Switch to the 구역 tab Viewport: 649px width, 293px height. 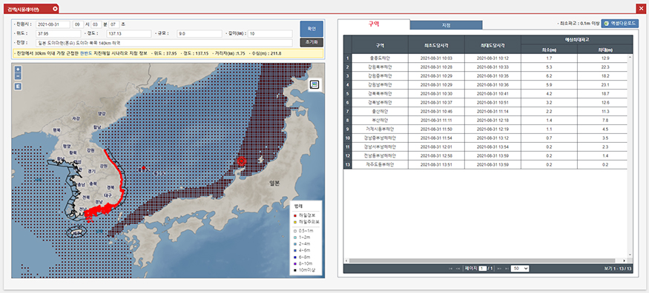[x=374, y=24]
